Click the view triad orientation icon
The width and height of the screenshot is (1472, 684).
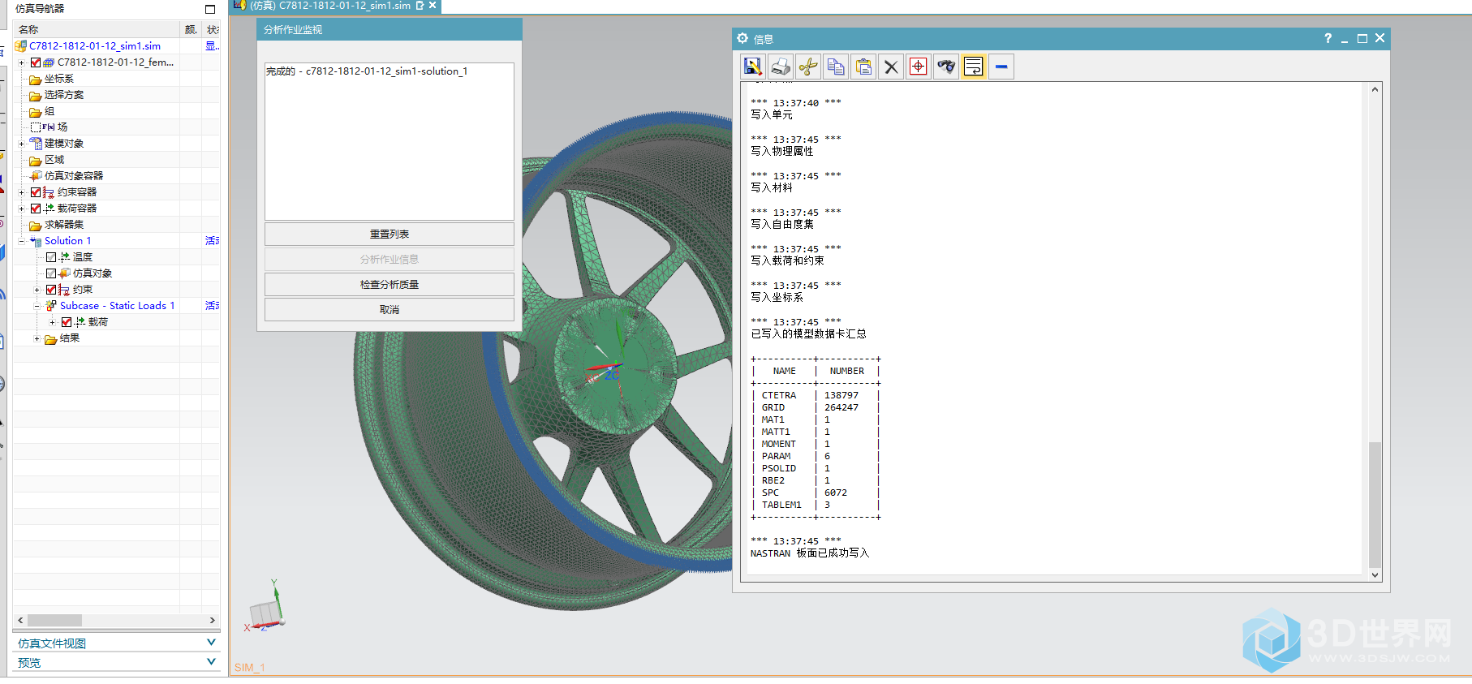click(x=266, y=607)
